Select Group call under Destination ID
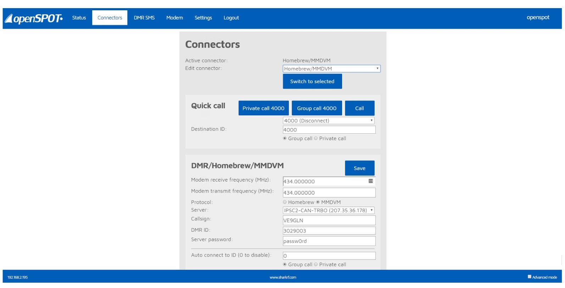The image size is (565, 288). tap(285, 138)
